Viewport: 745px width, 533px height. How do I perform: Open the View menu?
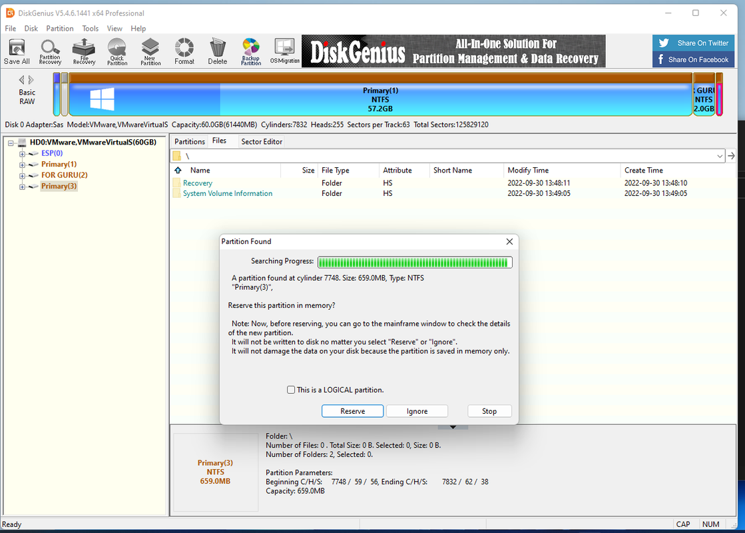click(x=115, y=29)
